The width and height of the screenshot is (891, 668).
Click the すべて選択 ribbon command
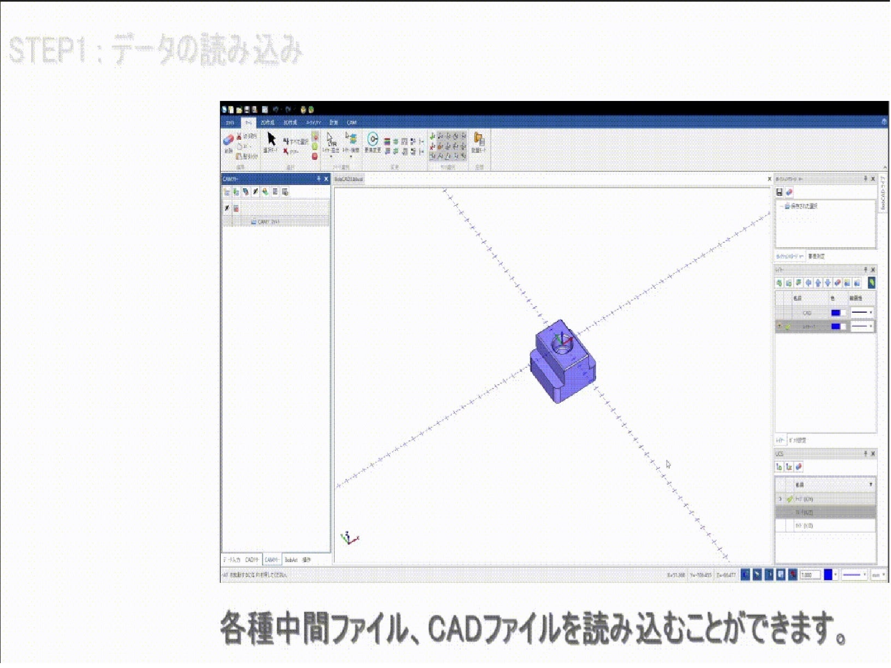pyautogui.click(x=295, y=141)
